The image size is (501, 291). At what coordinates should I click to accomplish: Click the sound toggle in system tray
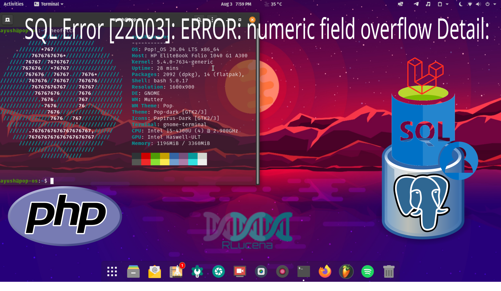pos(478,4)
